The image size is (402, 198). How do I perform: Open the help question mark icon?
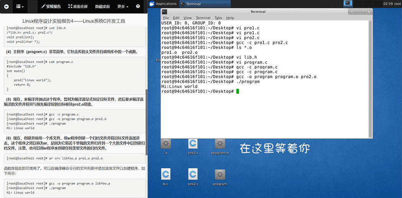click(138, 6)
